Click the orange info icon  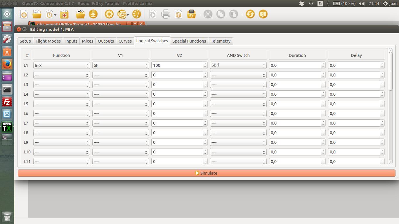point(263,14)
